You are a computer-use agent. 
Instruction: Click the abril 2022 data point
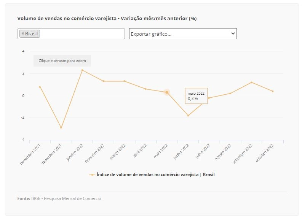(145, 89)
